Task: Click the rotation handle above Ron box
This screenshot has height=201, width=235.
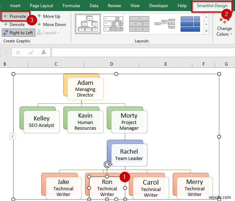Action: pos(107,165)
